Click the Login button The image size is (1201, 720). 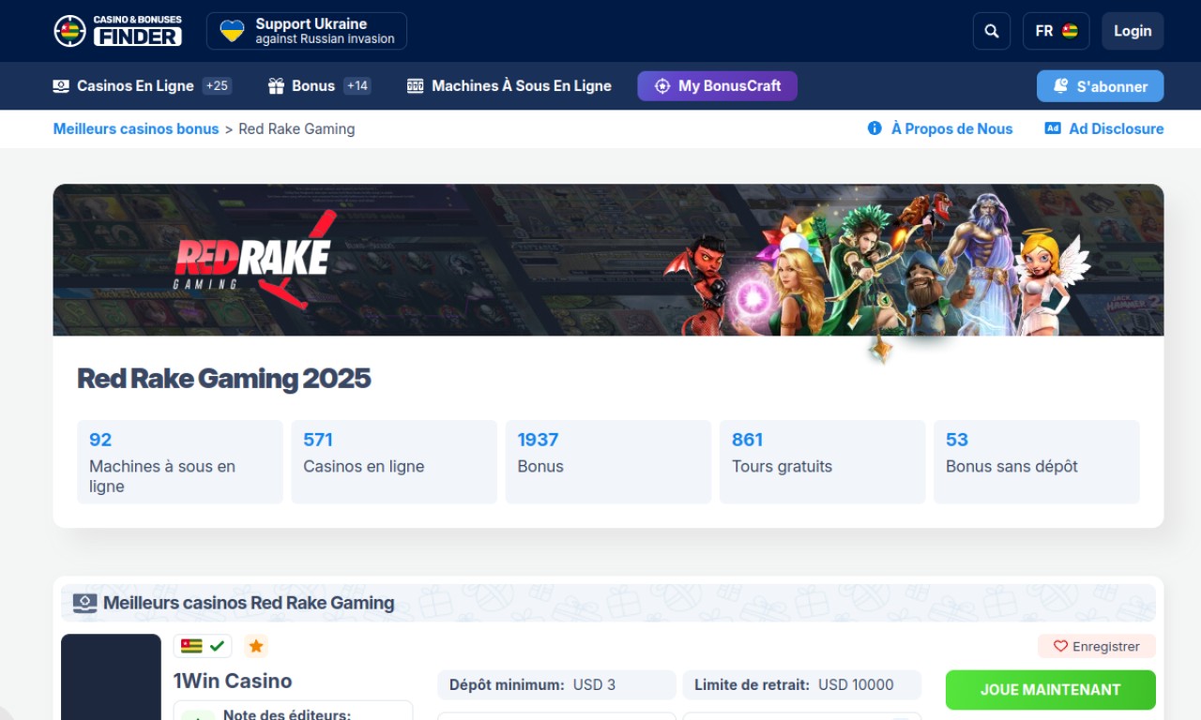point(1133,31)
